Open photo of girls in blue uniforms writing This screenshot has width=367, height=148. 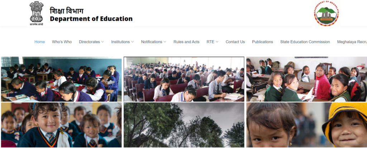(x=61, y=79)
